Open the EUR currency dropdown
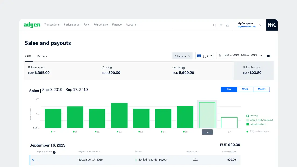Viewport: 297px width, 167px height. coord(205,56)
